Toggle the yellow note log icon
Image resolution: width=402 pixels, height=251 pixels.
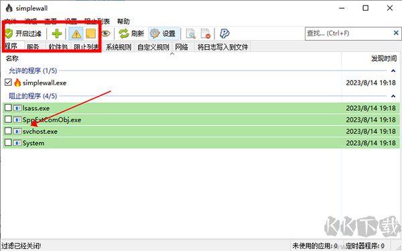pos(90,34)
